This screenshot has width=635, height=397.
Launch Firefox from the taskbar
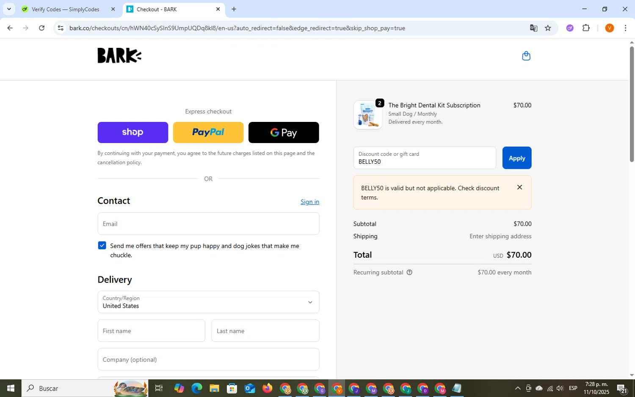(267, 388)
